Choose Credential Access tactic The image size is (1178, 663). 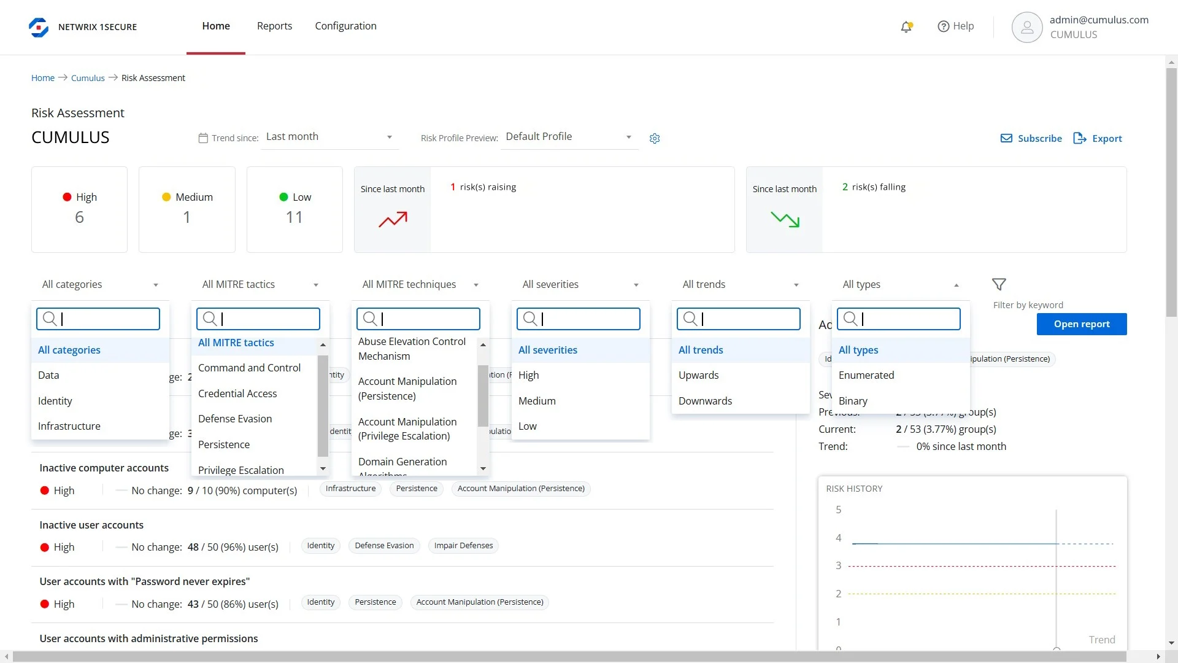[x=255, y=394]
